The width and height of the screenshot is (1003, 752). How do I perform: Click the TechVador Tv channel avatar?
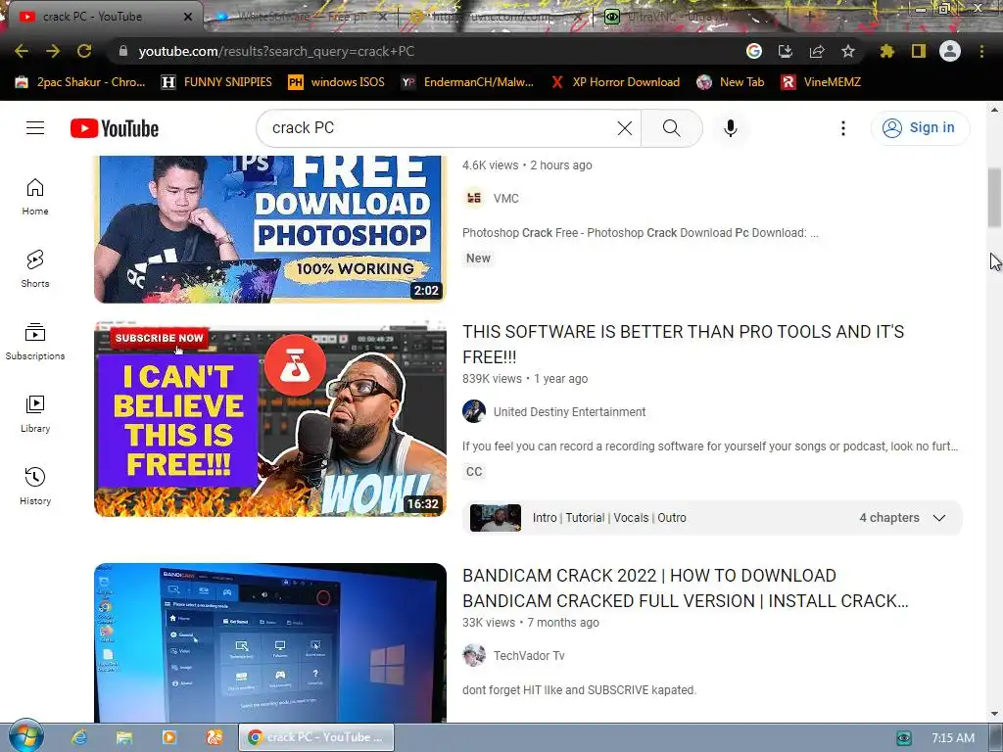[474, 655]
